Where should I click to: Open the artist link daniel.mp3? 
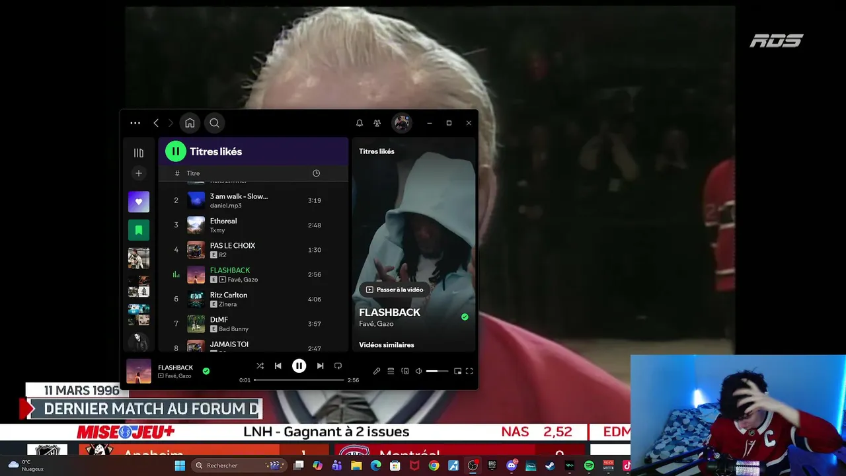pyautogui.click(x=225, y=206)
